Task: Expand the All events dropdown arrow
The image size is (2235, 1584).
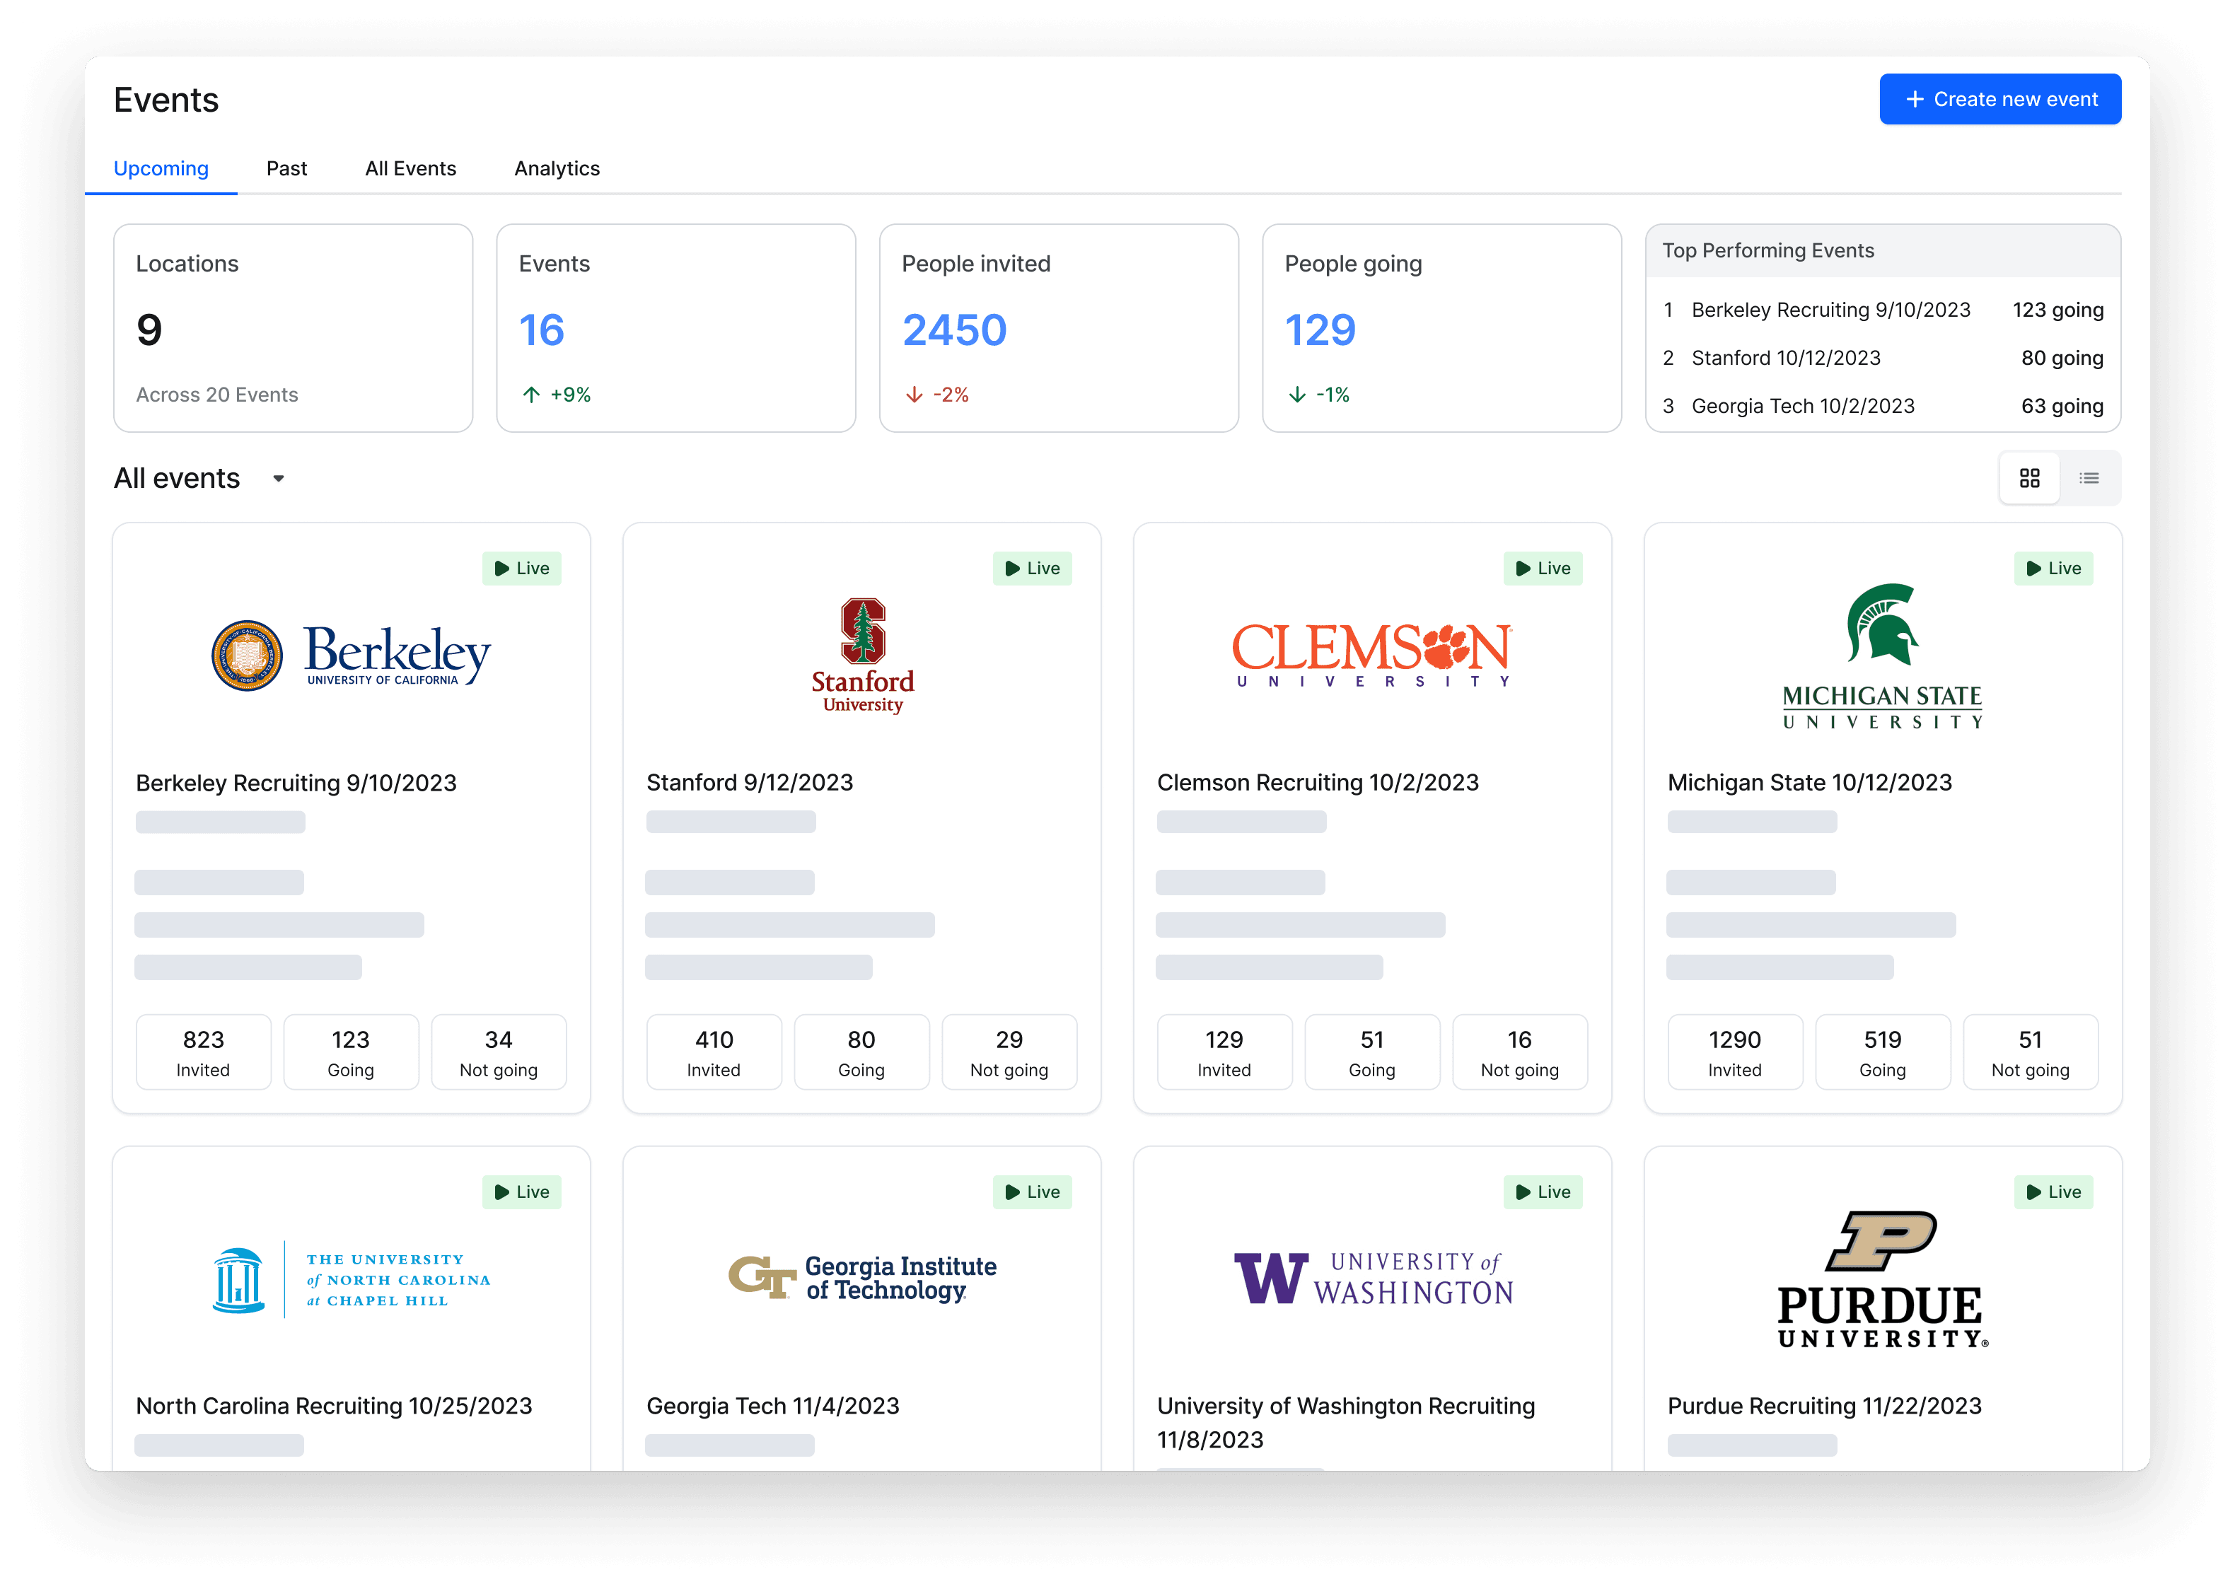Action: tap(279, 478)
